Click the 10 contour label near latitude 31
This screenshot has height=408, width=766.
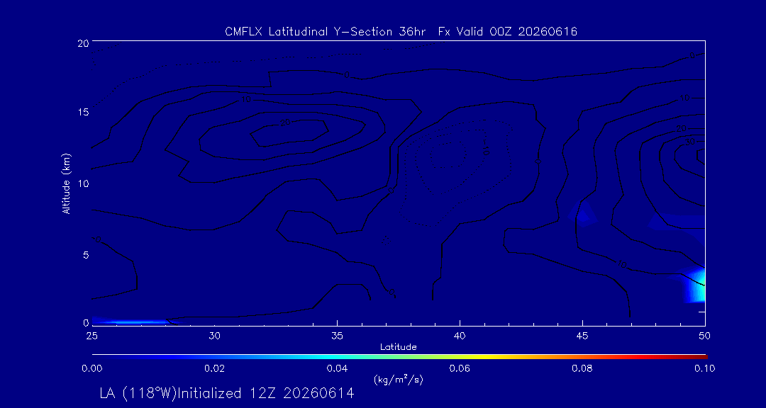point(246,100)
